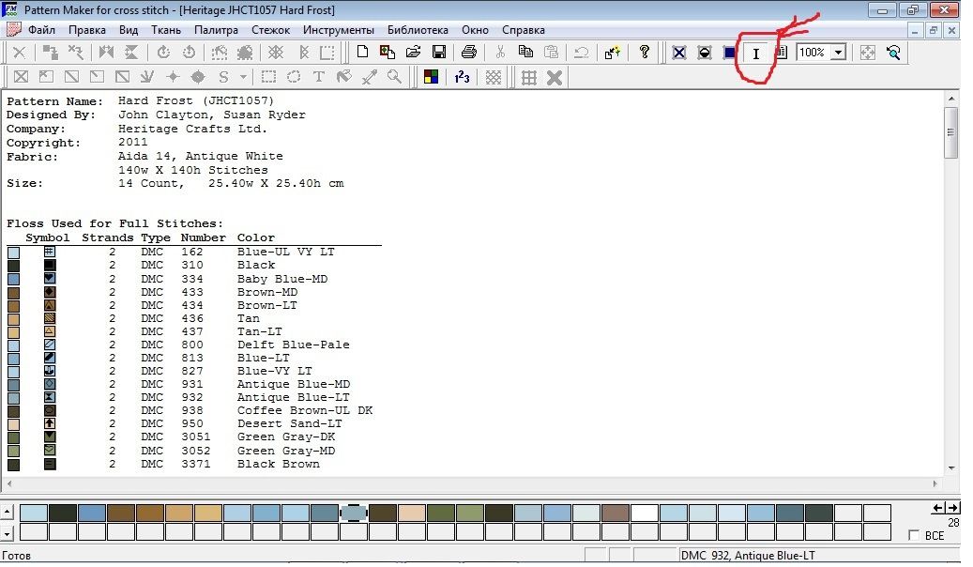Save the pattern using the floppy disk icon
Screen dimensions: 973x567
438,53
